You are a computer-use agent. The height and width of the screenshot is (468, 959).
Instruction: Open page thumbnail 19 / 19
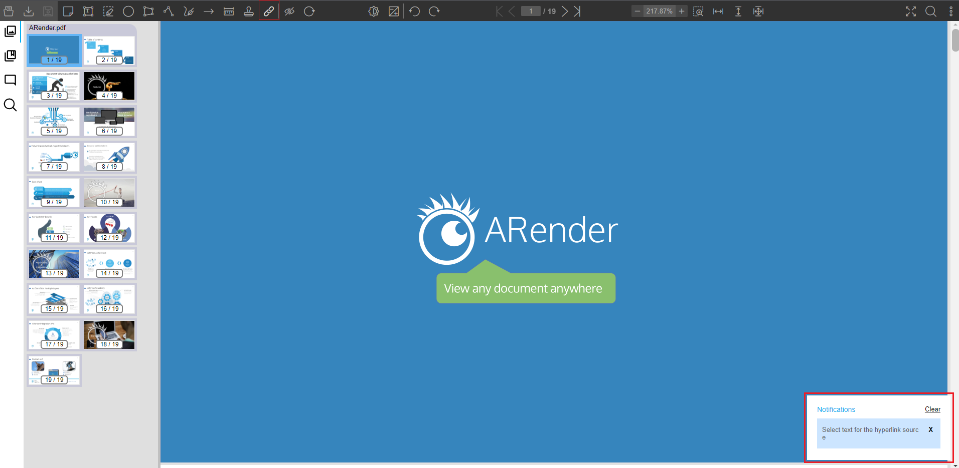coord(54,370)
